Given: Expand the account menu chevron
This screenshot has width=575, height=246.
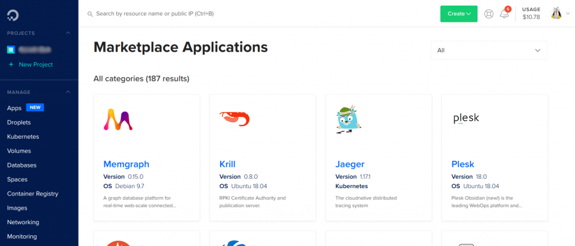Looking at the screenshot, I should coord(568,13).
